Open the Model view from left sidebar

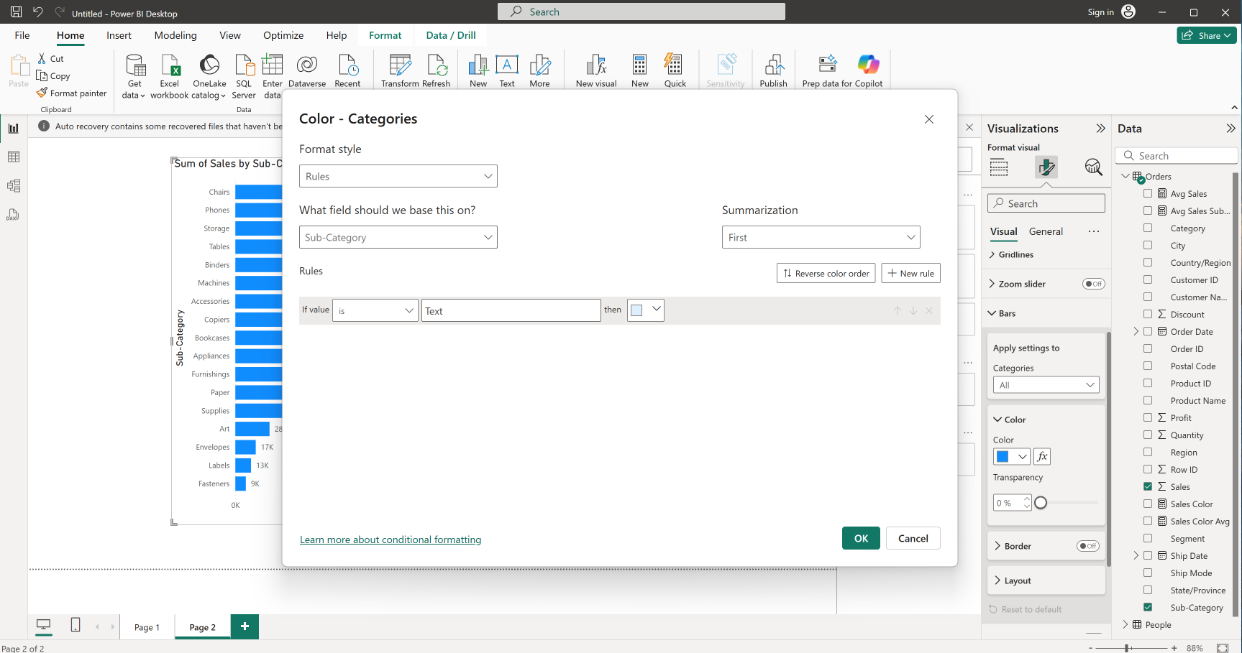tap(13, 186)
